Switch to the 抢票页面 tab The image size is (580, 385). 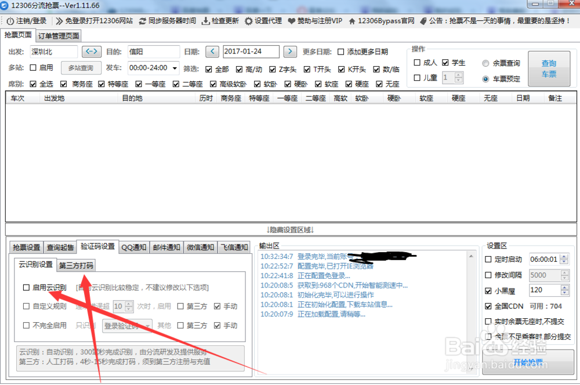[18, 35]
